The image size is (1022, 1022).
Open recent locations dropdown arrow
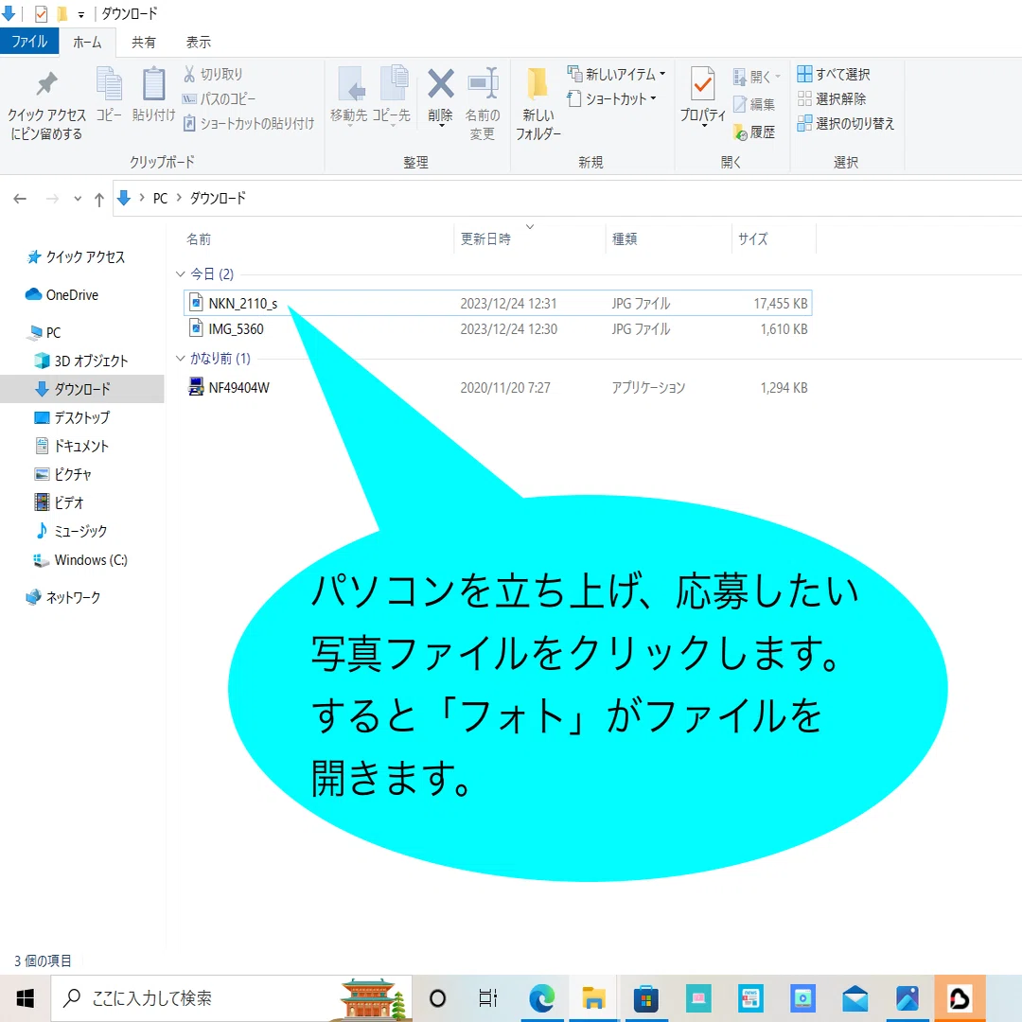tap(78, 199)
